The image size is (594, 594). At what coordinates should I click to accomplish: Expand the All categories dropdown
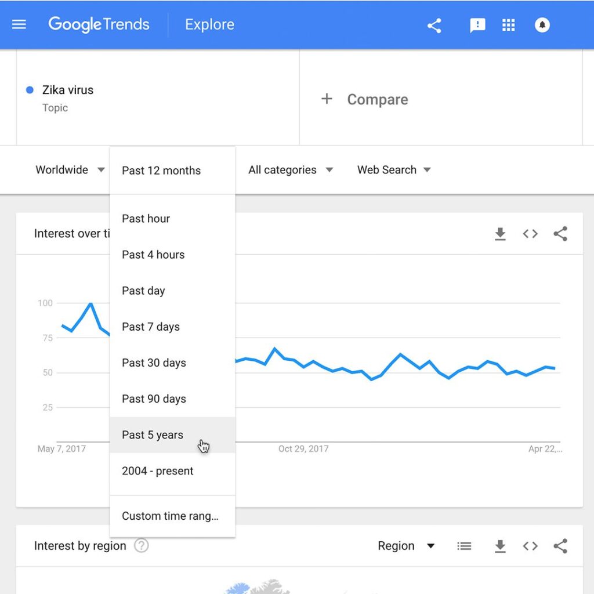pyautogui.click(x=291, y=170)
